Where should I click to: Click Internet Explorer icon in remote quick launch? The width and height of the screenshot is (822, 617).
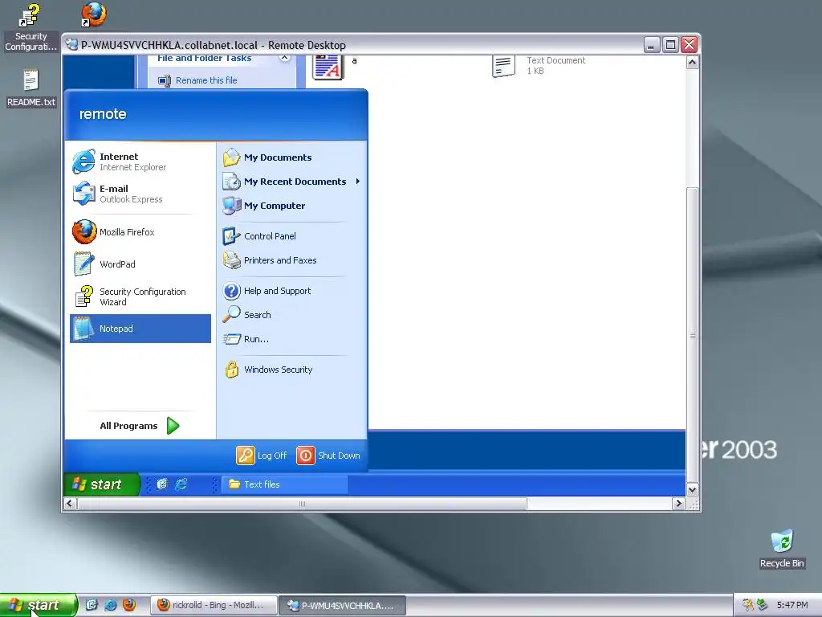181,484
